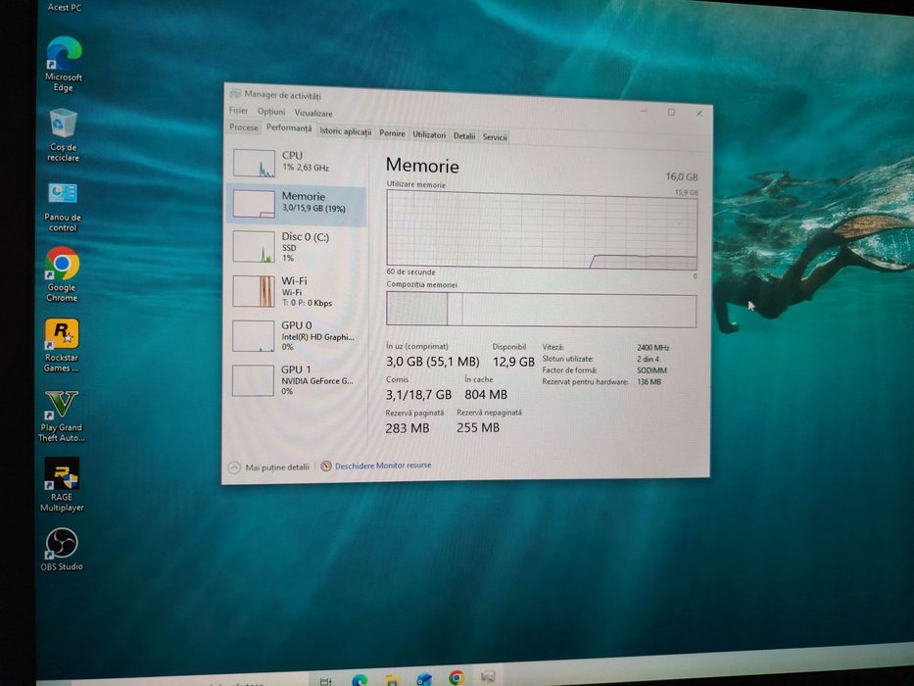Image resolution: width=914 pixels, height=686 pixels.
Task: Click the Compoziția memoriei bar
Action: (541, 309)
